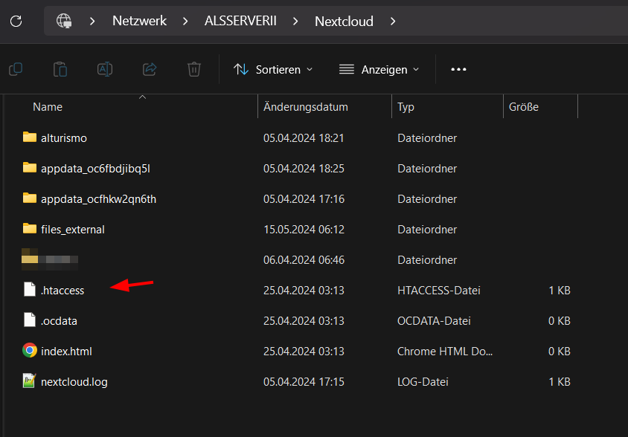Select the appdata_oc6fbdjibq5l folder name
628x437 pixels.
click(95, 169)
